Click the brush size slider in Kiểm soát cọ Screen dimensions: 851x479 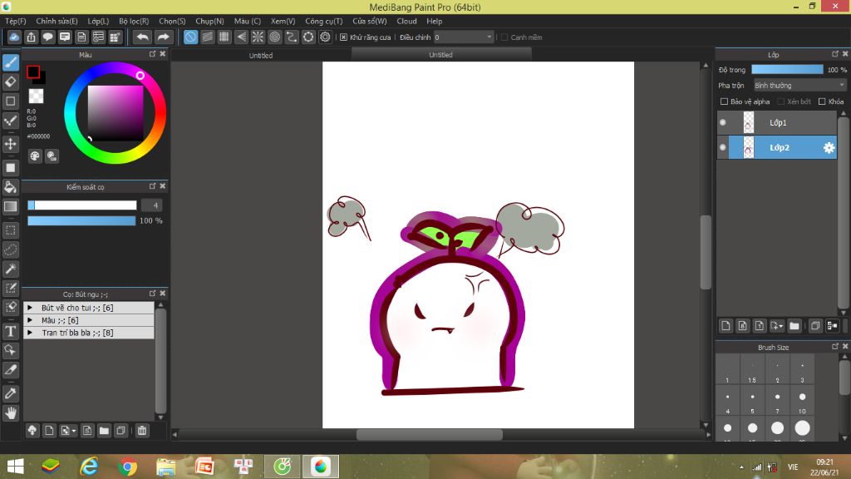[82, 205]
